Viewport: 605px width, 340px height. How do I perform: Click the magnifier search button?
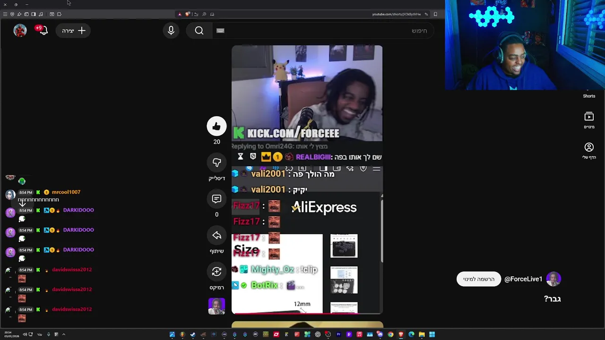199,31
